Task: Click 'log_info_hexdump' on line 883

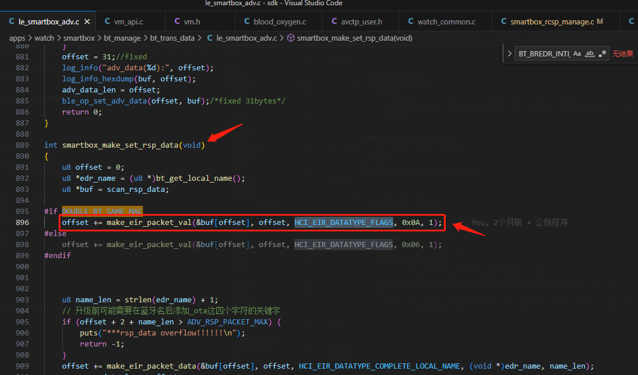Action: (x=98, y=78)
